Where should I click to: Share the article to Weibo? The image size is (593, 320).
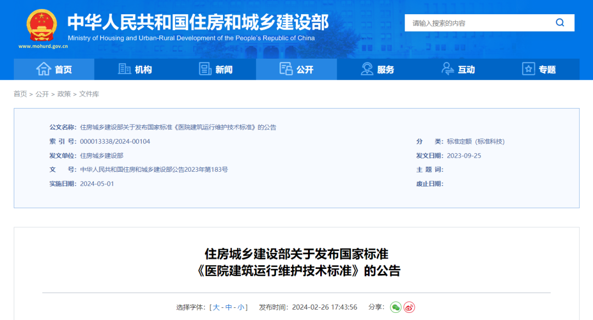[x=408, y=307]
